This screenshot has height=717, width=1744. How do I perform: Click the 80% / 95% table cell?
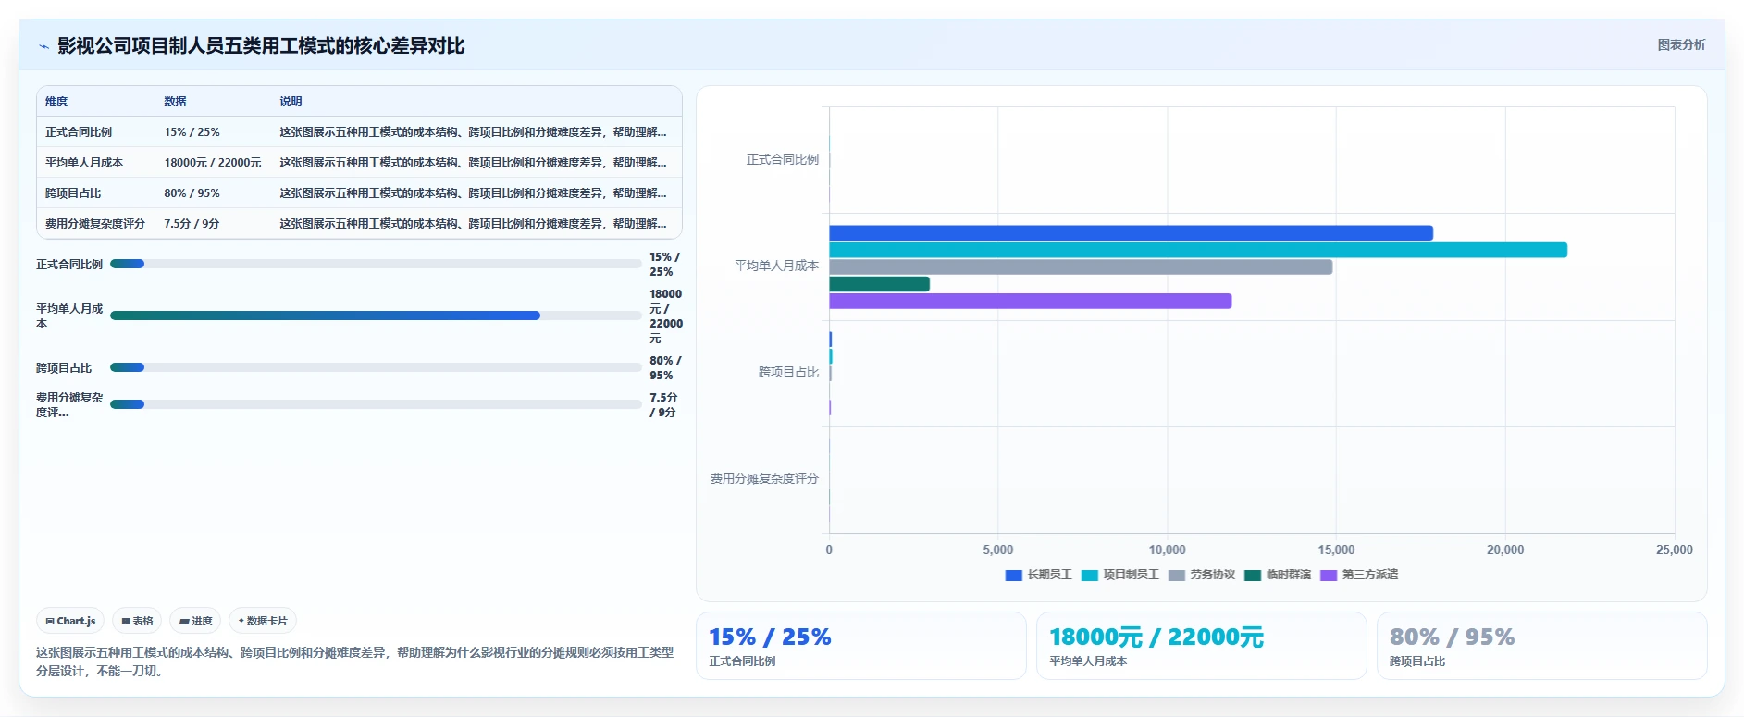pyautogui.click(x=192, y=193)
